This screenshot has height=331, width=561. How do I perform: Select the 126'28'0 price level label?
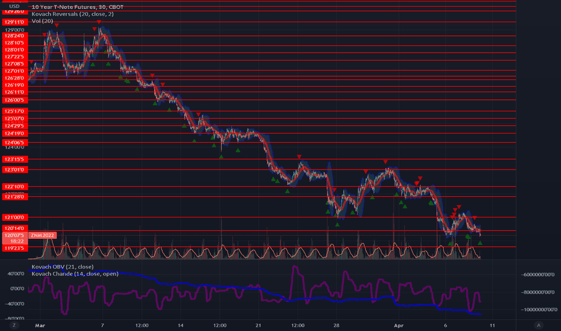(14, 78)
